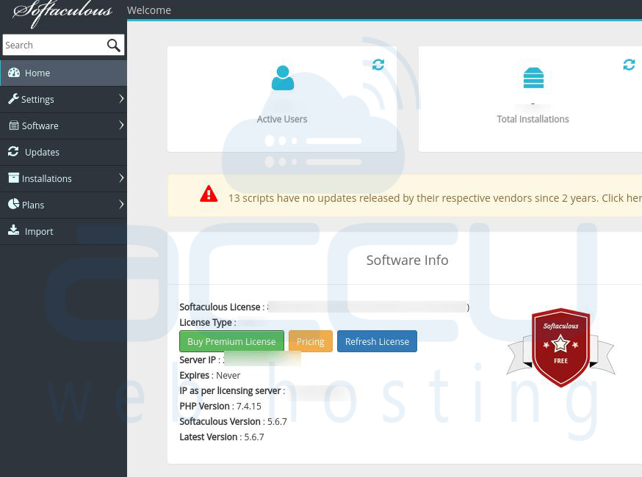642x477 pixels.
Task: Expand the Settings submenu arrow
Action: coord(121,98)
